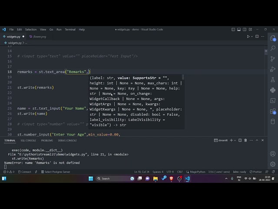278x209 pixels.
Task: Open the Run and Debug view
Action: (273, 69)
